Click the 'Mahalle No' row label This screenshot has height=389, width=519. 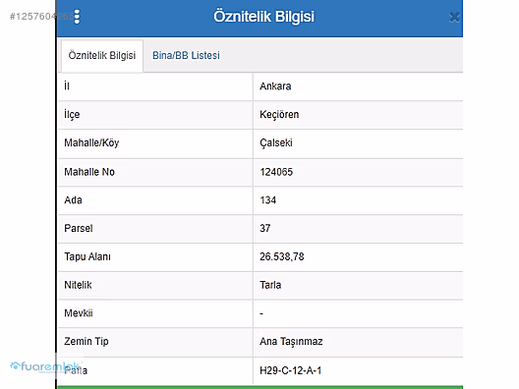click(x=89, y=172)
